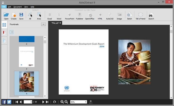Select page 3 thumbnail
174x106 pixels.
[27, 57]
